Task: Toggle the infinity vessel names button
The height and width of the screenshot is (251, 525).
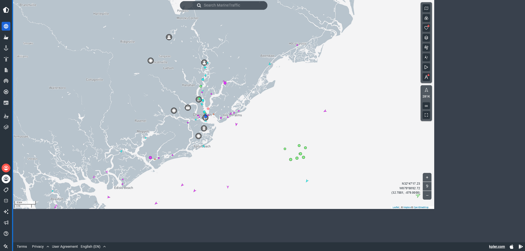Action: 426,106
